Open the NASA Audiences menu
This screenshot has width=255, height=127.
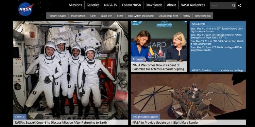[x=193, y=5]
